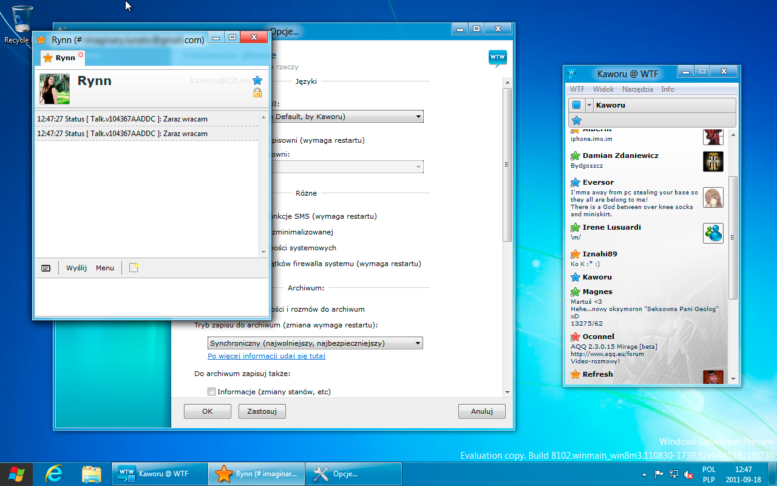Click the red star icon of Oconnel
The height and width of the screenshot is (486, 777).
575,337
